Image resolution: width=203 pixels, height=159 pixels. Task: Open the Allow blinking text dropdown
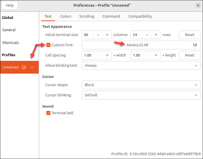(x=141, y=66)
